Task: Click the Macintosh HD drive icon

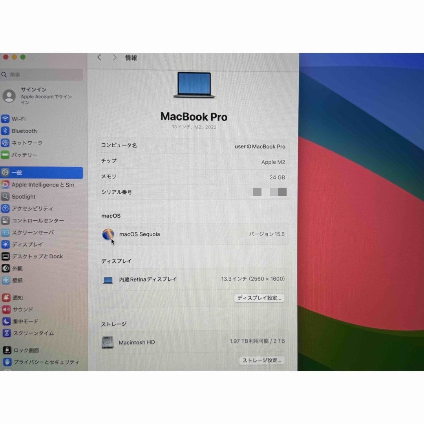Action: pos(108,342)
